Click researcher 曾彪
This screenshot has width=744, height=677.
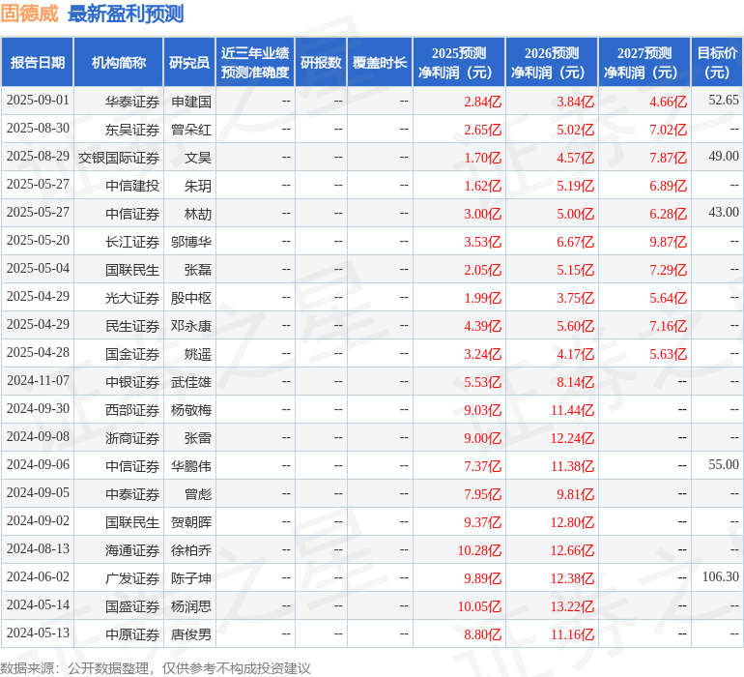point(198,494)
